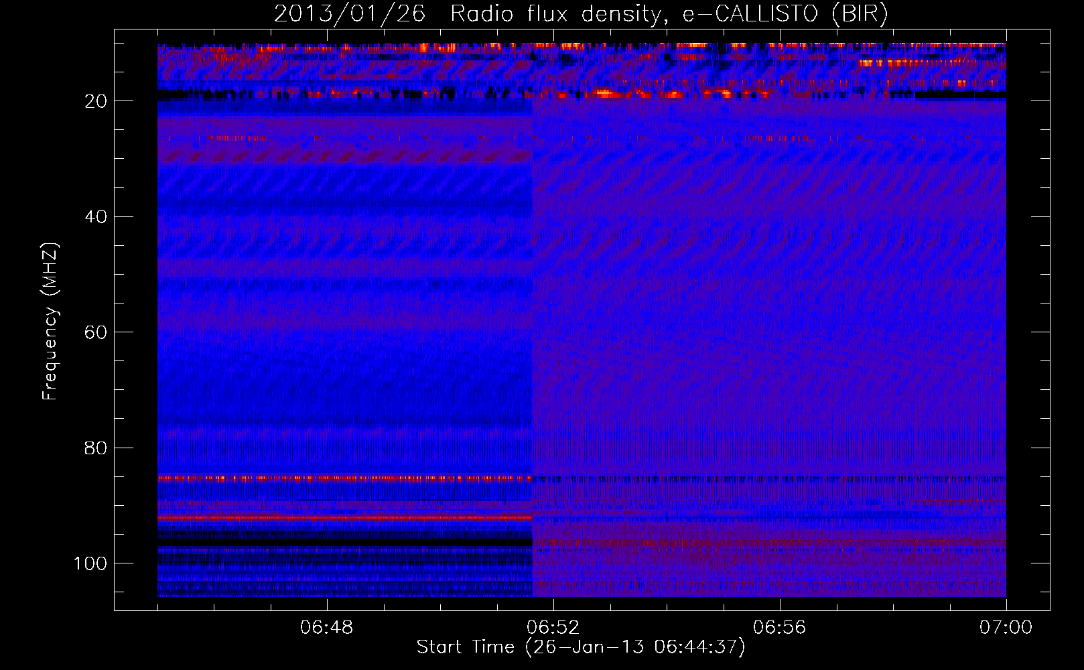Image resolution: width=1084 pixels, height=670 pixels.
Task: Click the plot title '2013/01/26 Radio flux density, e-CALLISTO (BIR)'
Action: (x=581, y=14)
